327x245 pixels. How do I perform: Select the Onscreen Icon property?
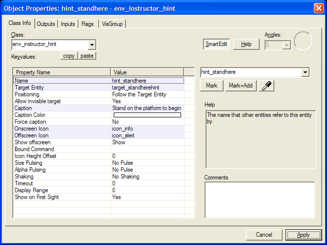31,129
